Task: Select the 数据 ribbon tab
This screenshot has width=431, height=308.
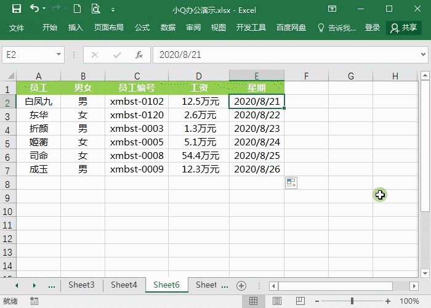Action: coord(168,28)
